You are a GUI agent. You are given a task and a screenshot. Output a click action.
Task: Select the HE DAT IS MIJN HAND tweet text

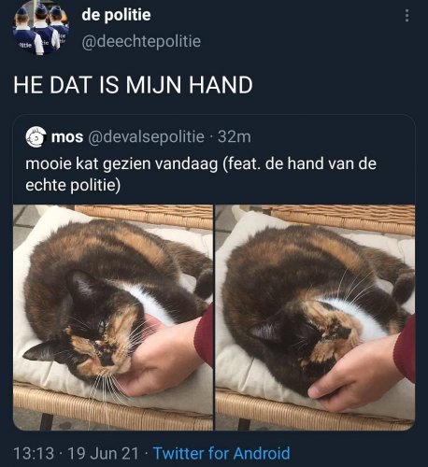click(133, 85)
